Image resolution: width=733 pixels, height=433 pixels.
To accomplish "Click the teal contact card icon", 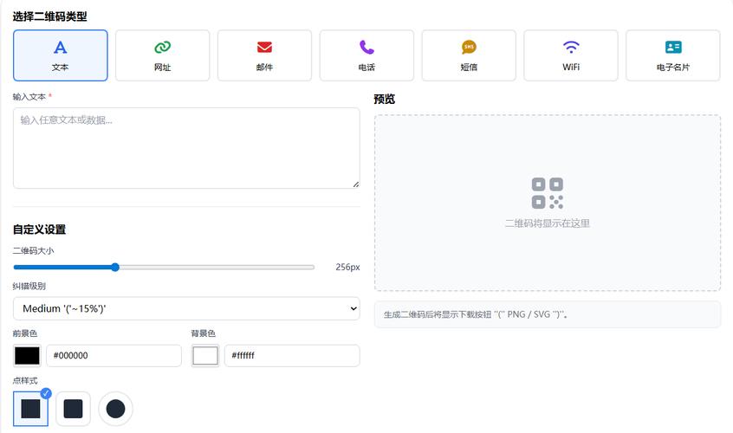I will click(x=673, y=47).
